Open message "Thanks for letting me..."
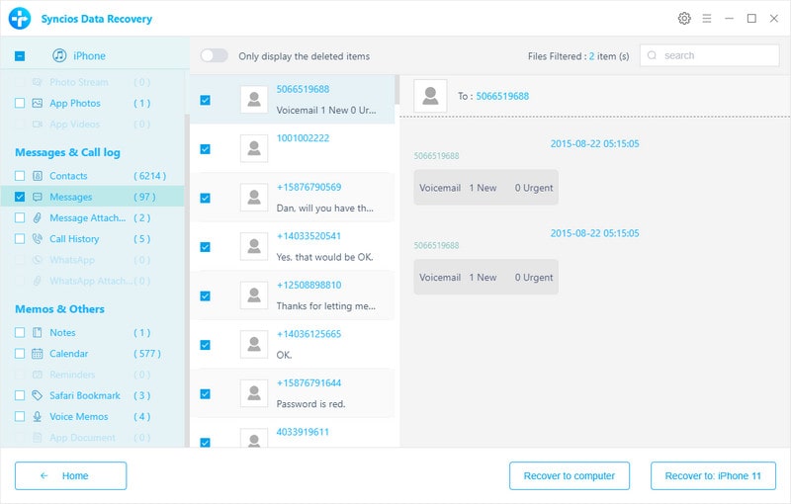This screenshot has height=504, width=791. pyautogui.click(x=326, y=306)
